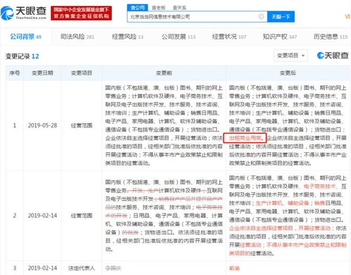Clear the search box with the X icon
Screen dimensions: 351x275
pyautogui.click(x=261, y=17)
